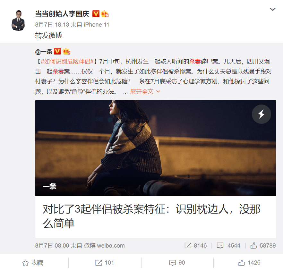Expand full text with 展开全文

click(x=145, y=92)
